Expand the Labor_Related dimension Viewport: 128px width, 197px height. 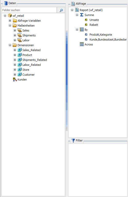click(x=15, y=65)
